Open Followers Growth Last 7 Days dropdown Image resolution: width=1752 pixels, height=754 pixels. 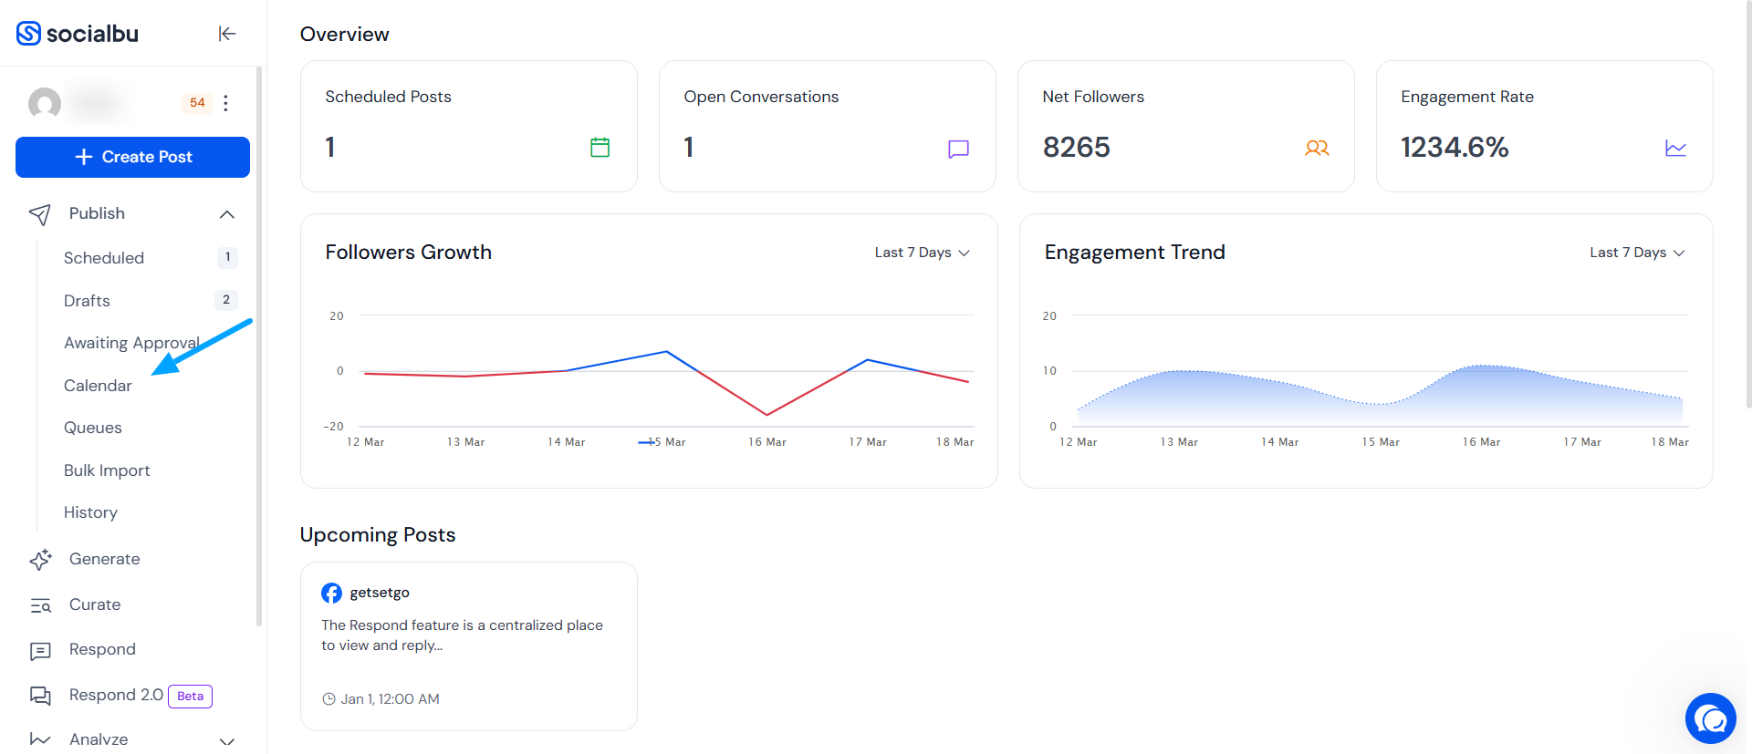click(x=922, y=253)
